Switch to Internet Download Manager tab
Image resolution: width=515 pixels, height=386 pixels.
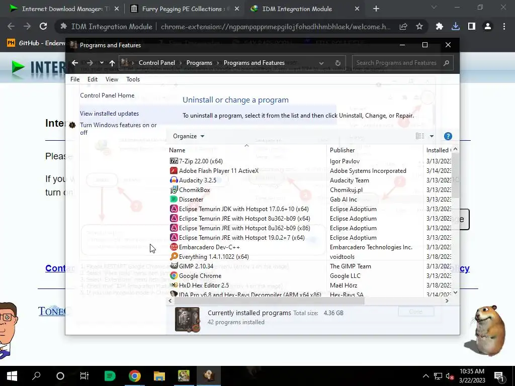64,9
